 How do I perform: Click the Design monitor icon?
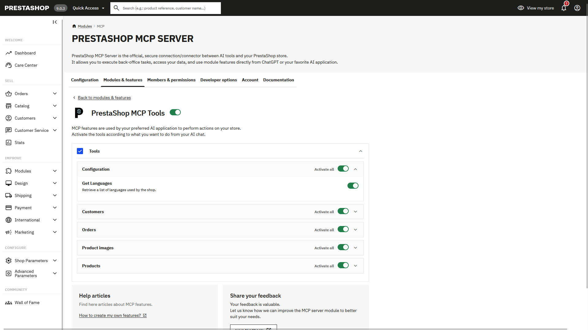[x=9, y=183]
